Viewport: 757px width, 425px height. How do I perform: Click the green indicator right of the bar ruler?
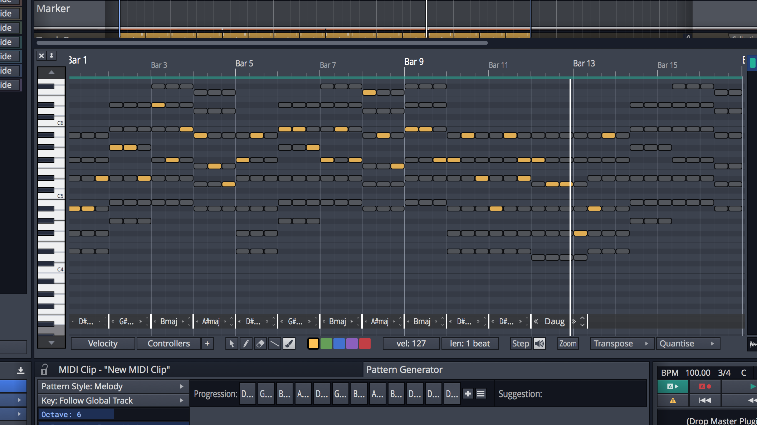(x=753, y=63)
